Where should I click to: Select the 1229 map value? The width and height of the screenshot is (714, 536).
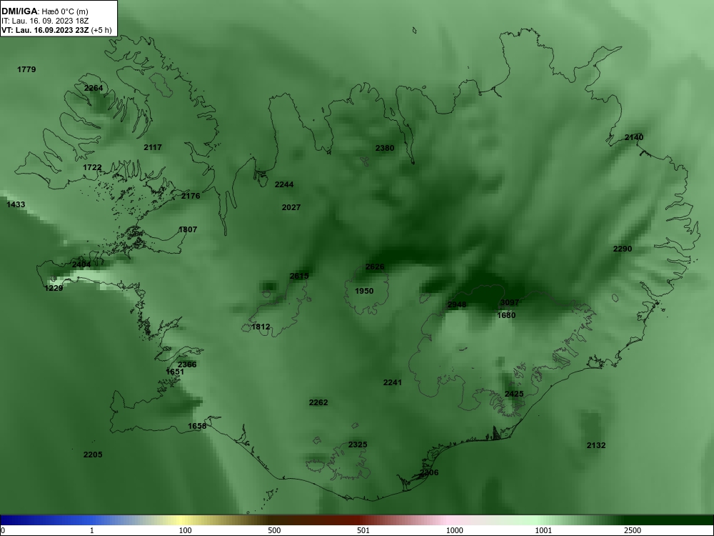click(54, 288)
